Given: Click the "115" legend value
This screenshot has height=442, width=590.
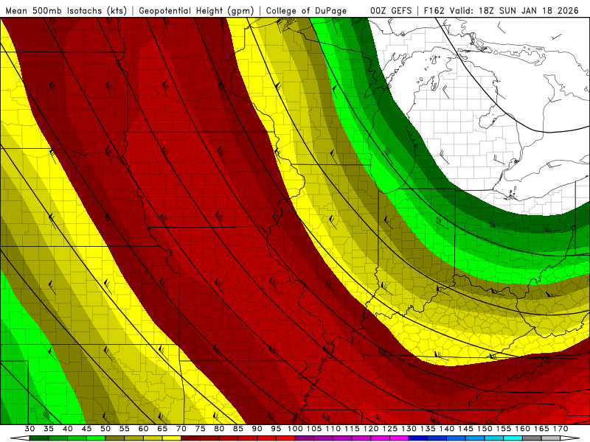Looking at the screenshot, I should point(353,429).
